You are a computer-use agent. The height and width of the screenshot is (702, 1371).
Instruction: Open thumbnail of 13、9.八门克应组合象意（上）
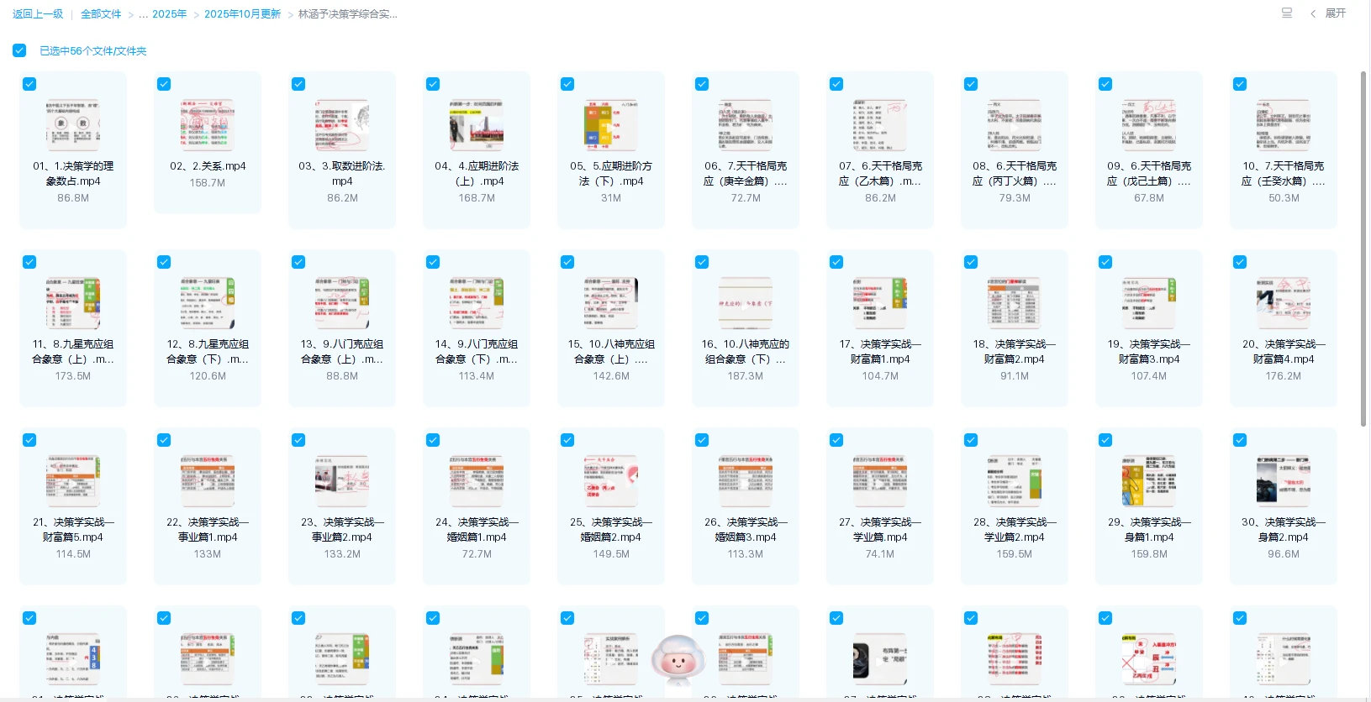point(342,303)
